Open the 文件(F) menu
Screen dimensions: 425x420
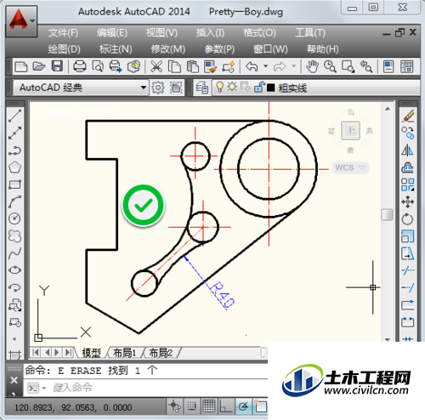point(63,33)
